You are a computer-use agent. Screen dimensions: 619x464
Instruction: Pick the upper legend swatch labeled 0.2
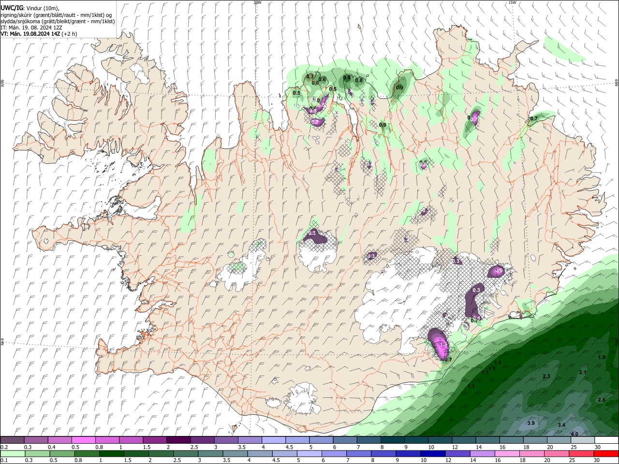tap(12, 440)
